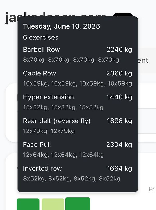Screen dimensions: 156x210
Task: Click the 6 exercises summary label
Action: click(41, 37)
